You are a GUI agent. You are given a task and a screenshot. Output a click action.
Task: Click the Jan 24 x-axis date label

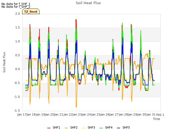(x=87, y=114)
